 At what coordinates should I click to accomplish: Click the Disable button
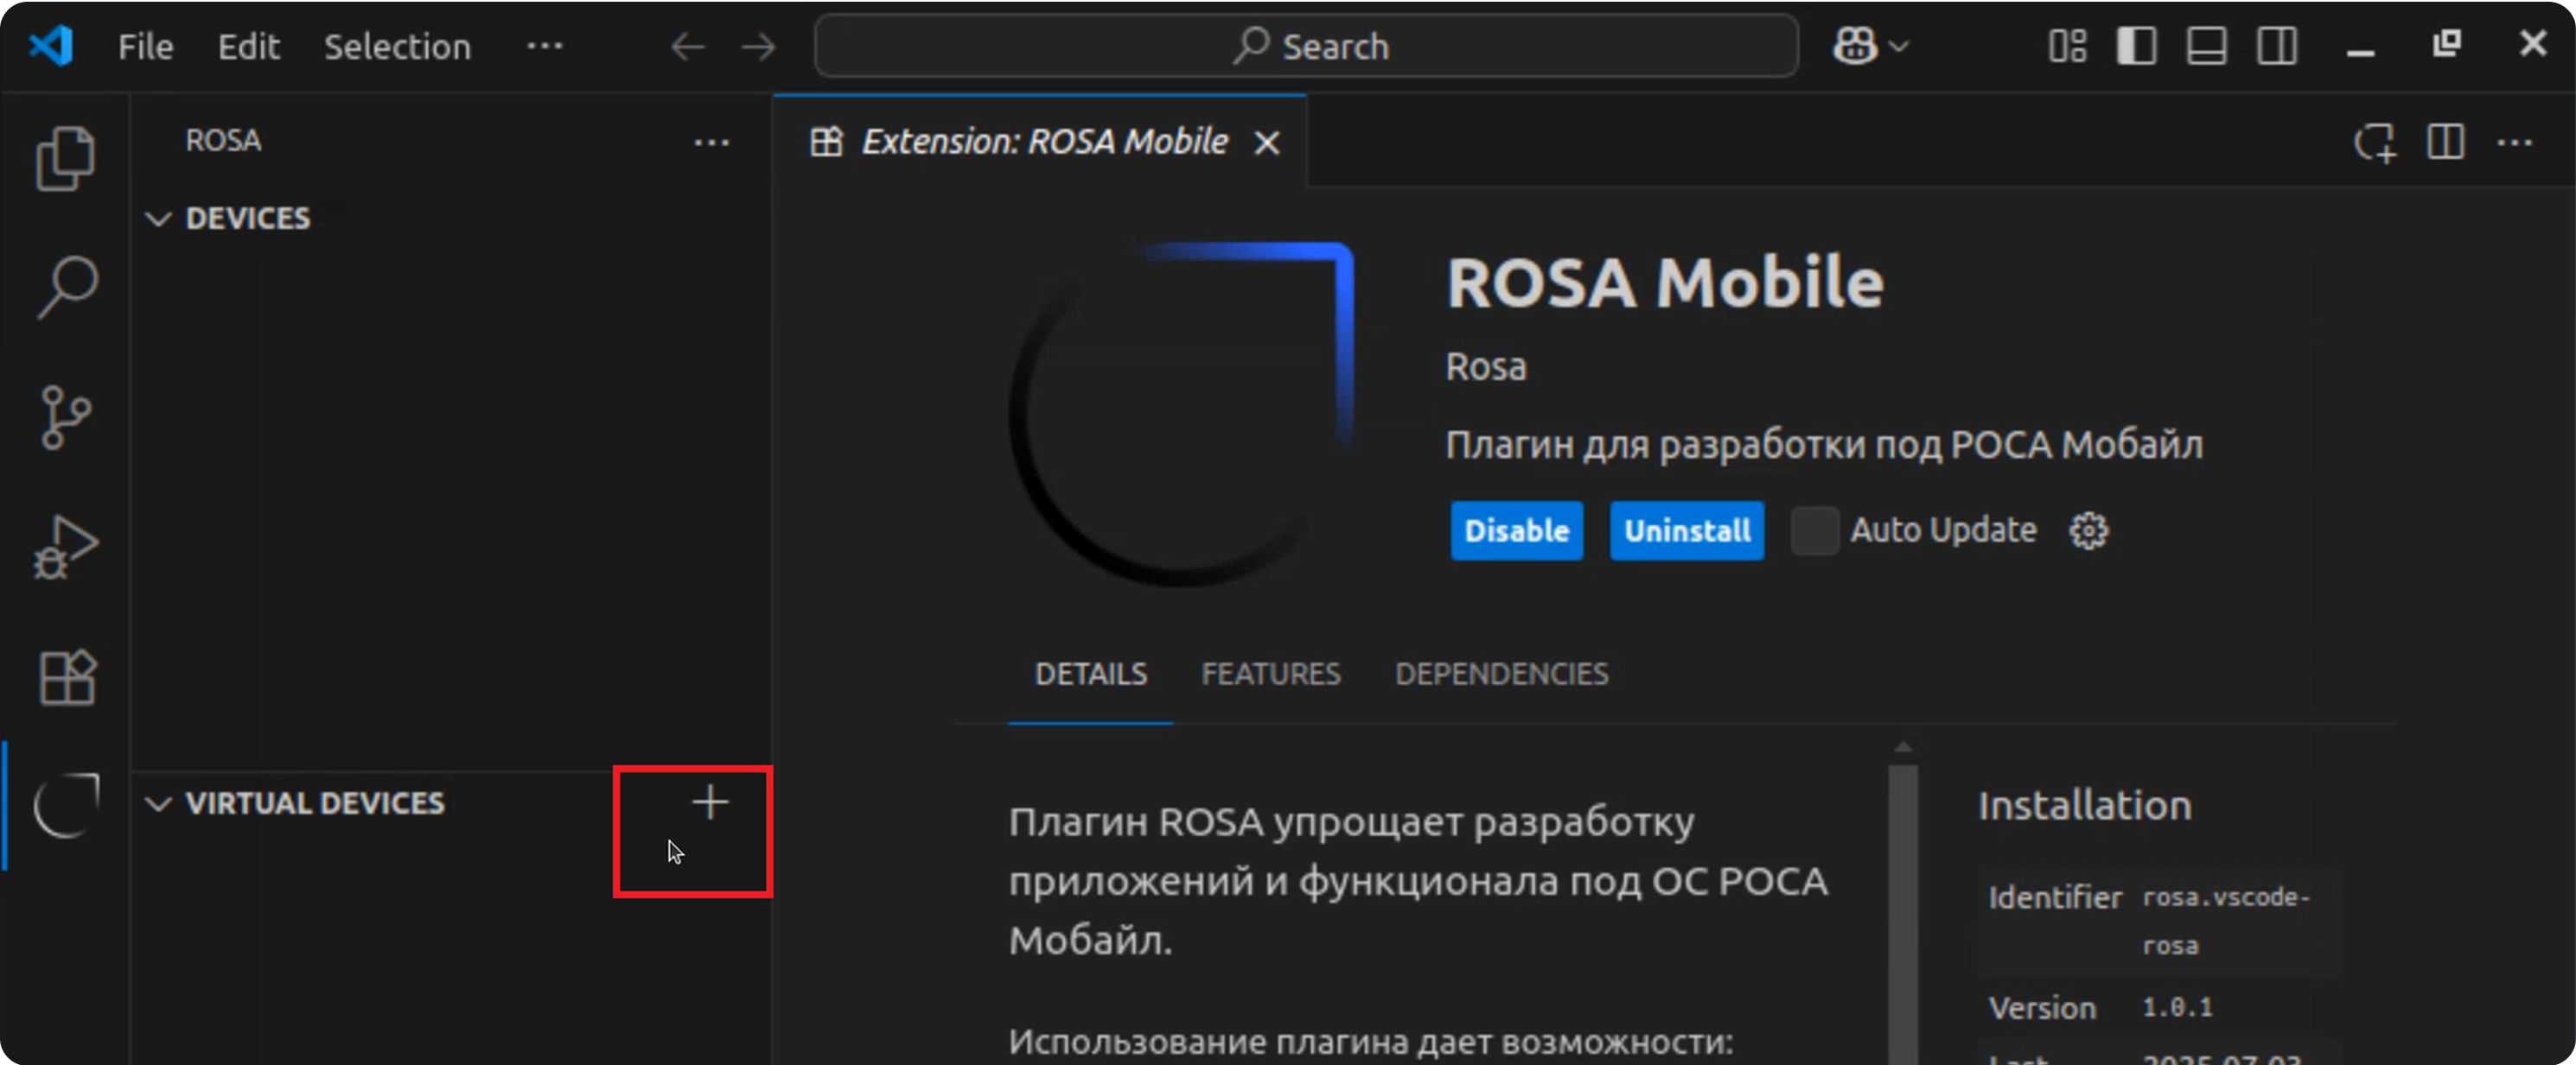tap(1516, 530)
